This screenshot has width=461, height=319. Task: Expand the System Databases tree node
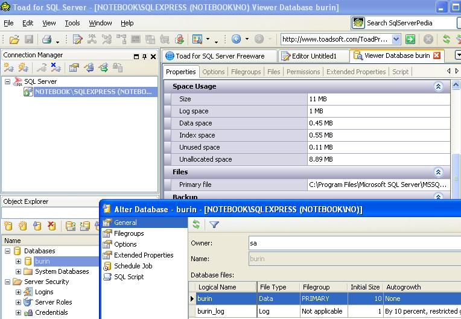click(x=18, y=271)
